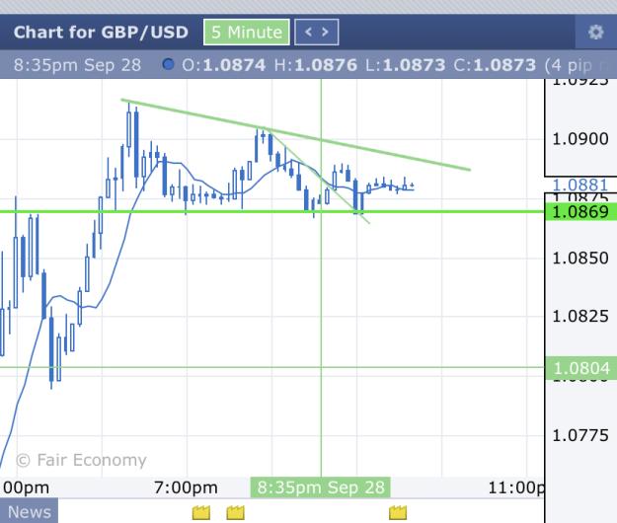Select the 5 Minute timeframe button
The height and width of the screenshot is (523, 617).
(x=247, y=32)
